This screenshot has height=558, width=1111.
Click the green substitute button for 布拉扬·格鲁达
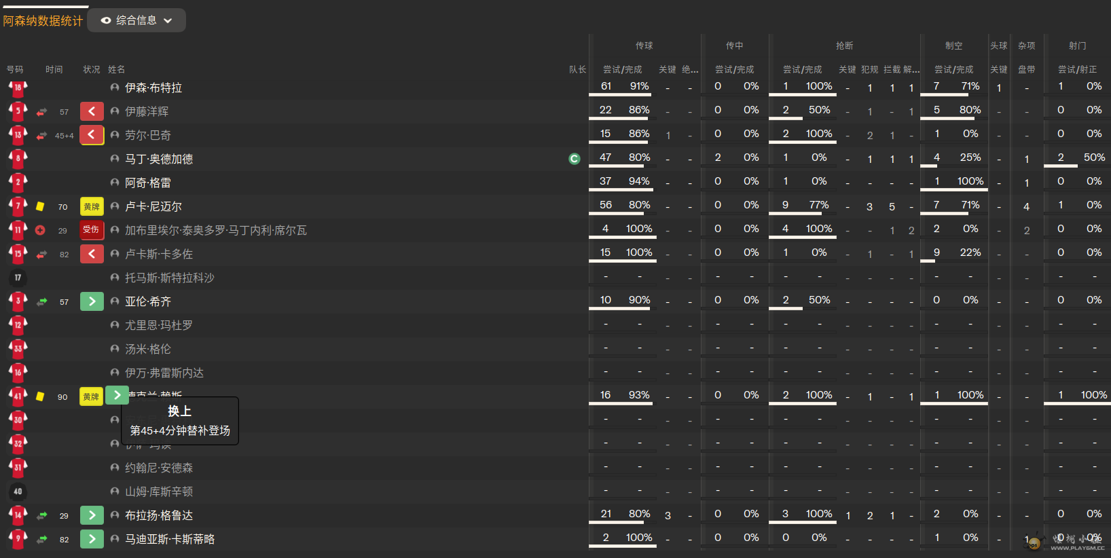92,515
